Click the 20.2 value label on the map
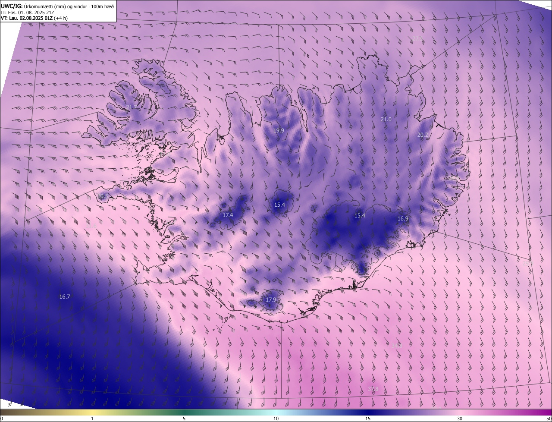The width and height of the screenshot is (552, 422). point(423,135)
